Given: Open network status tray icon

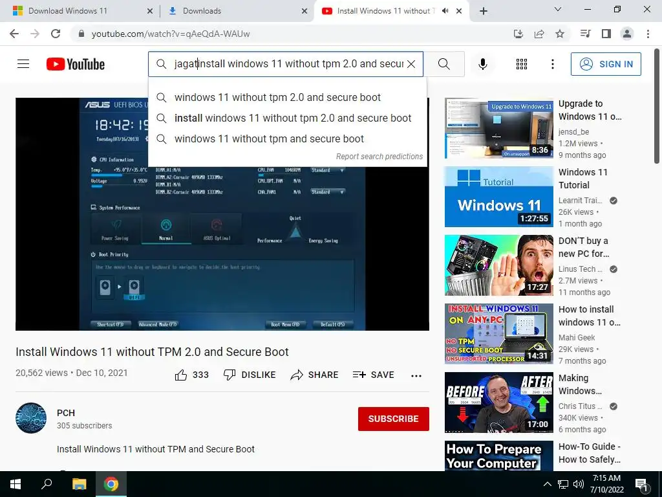Looking at the screenshot, I should click(563, 484).
